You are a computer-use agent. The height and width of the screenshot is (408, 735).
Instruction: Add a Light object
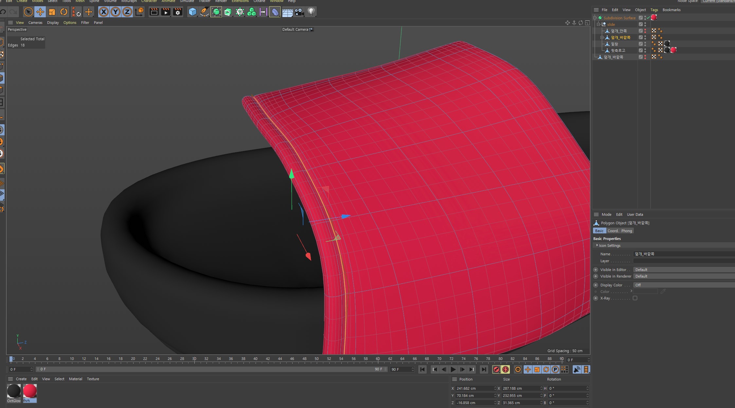pyautogui.click(x=311, y=12)
